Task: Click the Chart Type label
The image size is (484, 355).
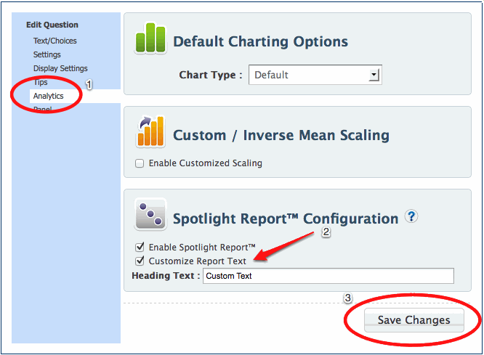Action: (211, 75)
